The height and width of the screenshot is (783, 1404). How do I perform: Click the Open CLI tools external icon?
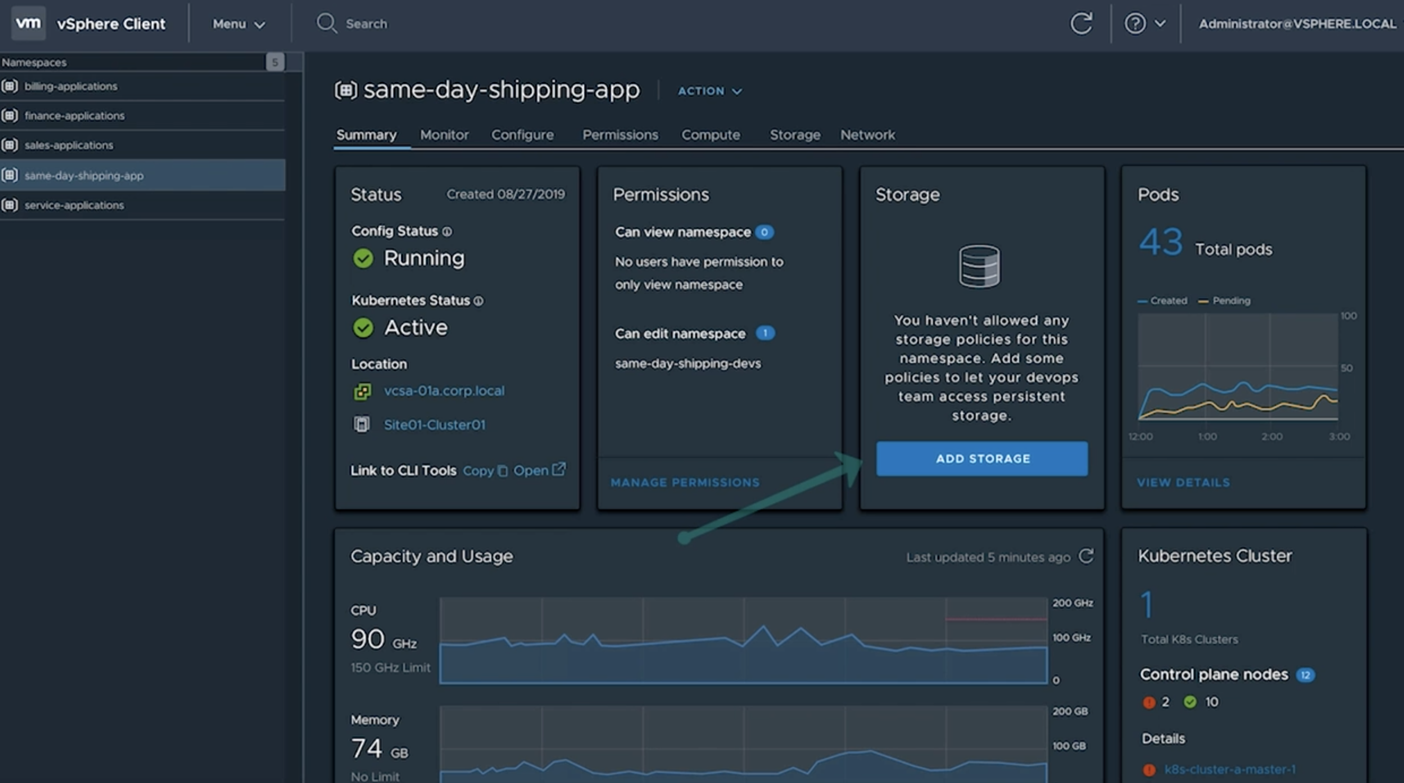[559, 469]
